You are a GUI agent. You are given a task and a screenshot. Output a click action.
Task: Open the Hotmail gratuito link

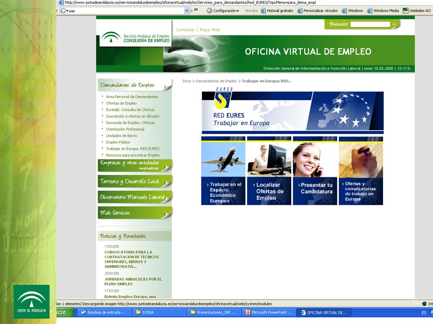pos(277,11)
